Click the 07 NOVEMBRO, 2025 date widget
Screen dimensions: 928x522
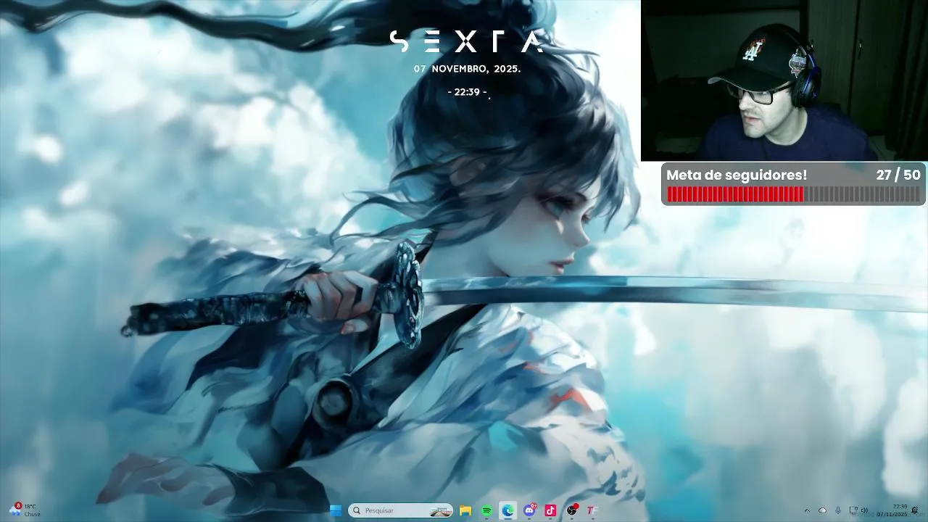coord(468,69)
